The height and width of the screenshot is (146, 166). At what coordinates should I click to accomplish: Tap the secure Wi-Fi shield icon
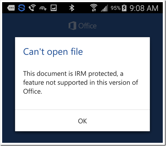click(x=43, y=8)
